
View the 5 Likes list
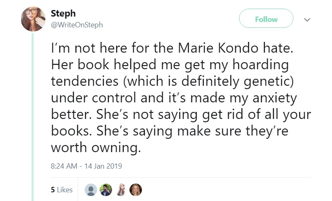pos(61,190)
